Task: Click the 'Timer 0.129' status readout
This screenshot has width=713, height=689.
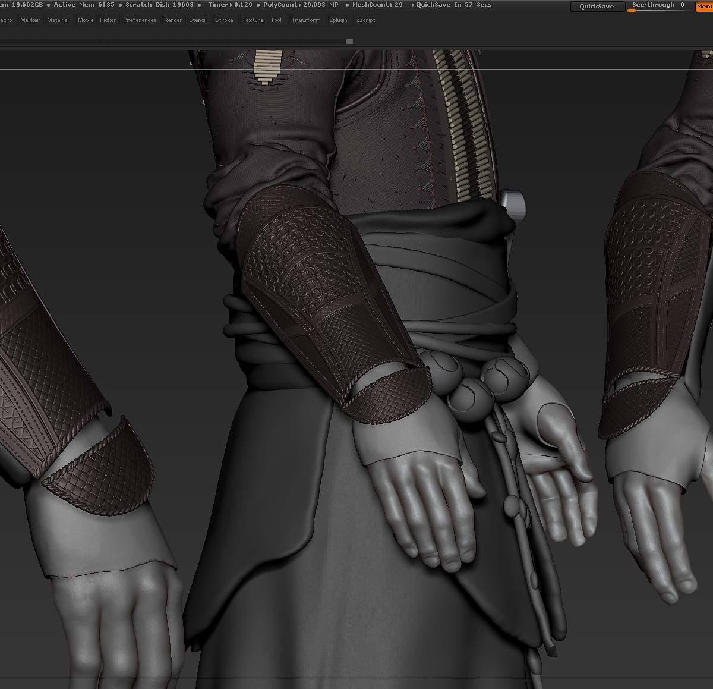Action: click(230, 5)
